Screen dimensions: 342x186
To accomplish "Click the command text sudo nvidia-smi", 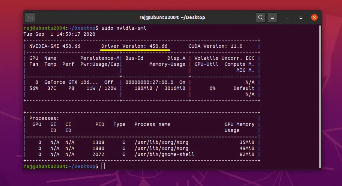I will (x=124, y=28).
